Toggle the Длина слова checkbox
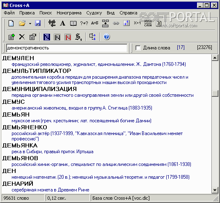Viewport: 220px width, 203px height. click(x=138, y=48)
